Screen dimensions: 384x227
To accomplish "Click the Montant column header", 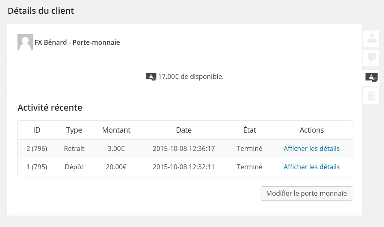I will click(x=116, y=130).
